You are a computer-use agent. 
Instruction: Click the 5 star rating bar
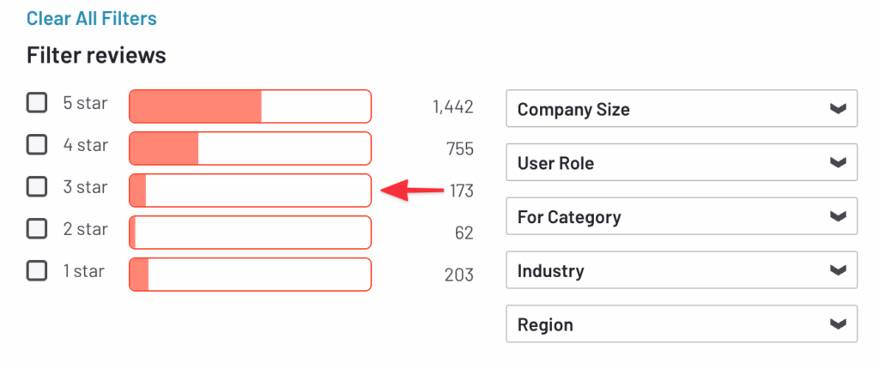[x=250, y=106]
